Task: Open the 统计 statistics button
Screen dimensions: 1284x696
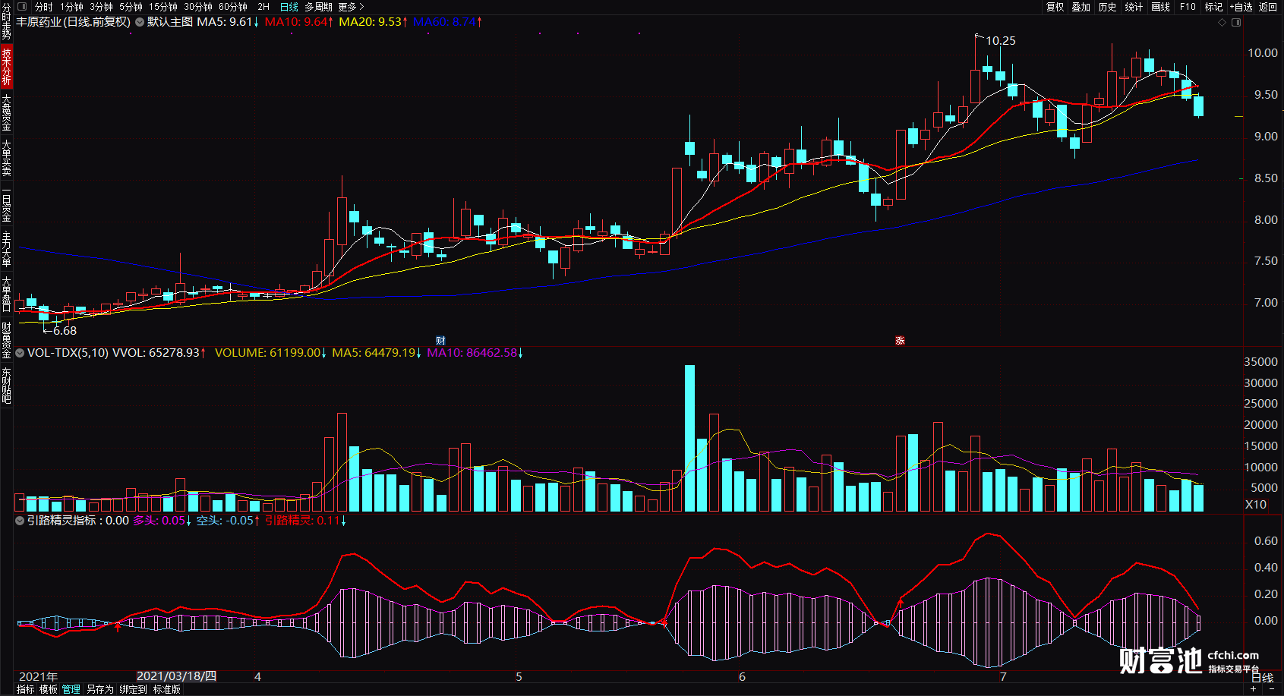Action: click(x=1134, y=7)
